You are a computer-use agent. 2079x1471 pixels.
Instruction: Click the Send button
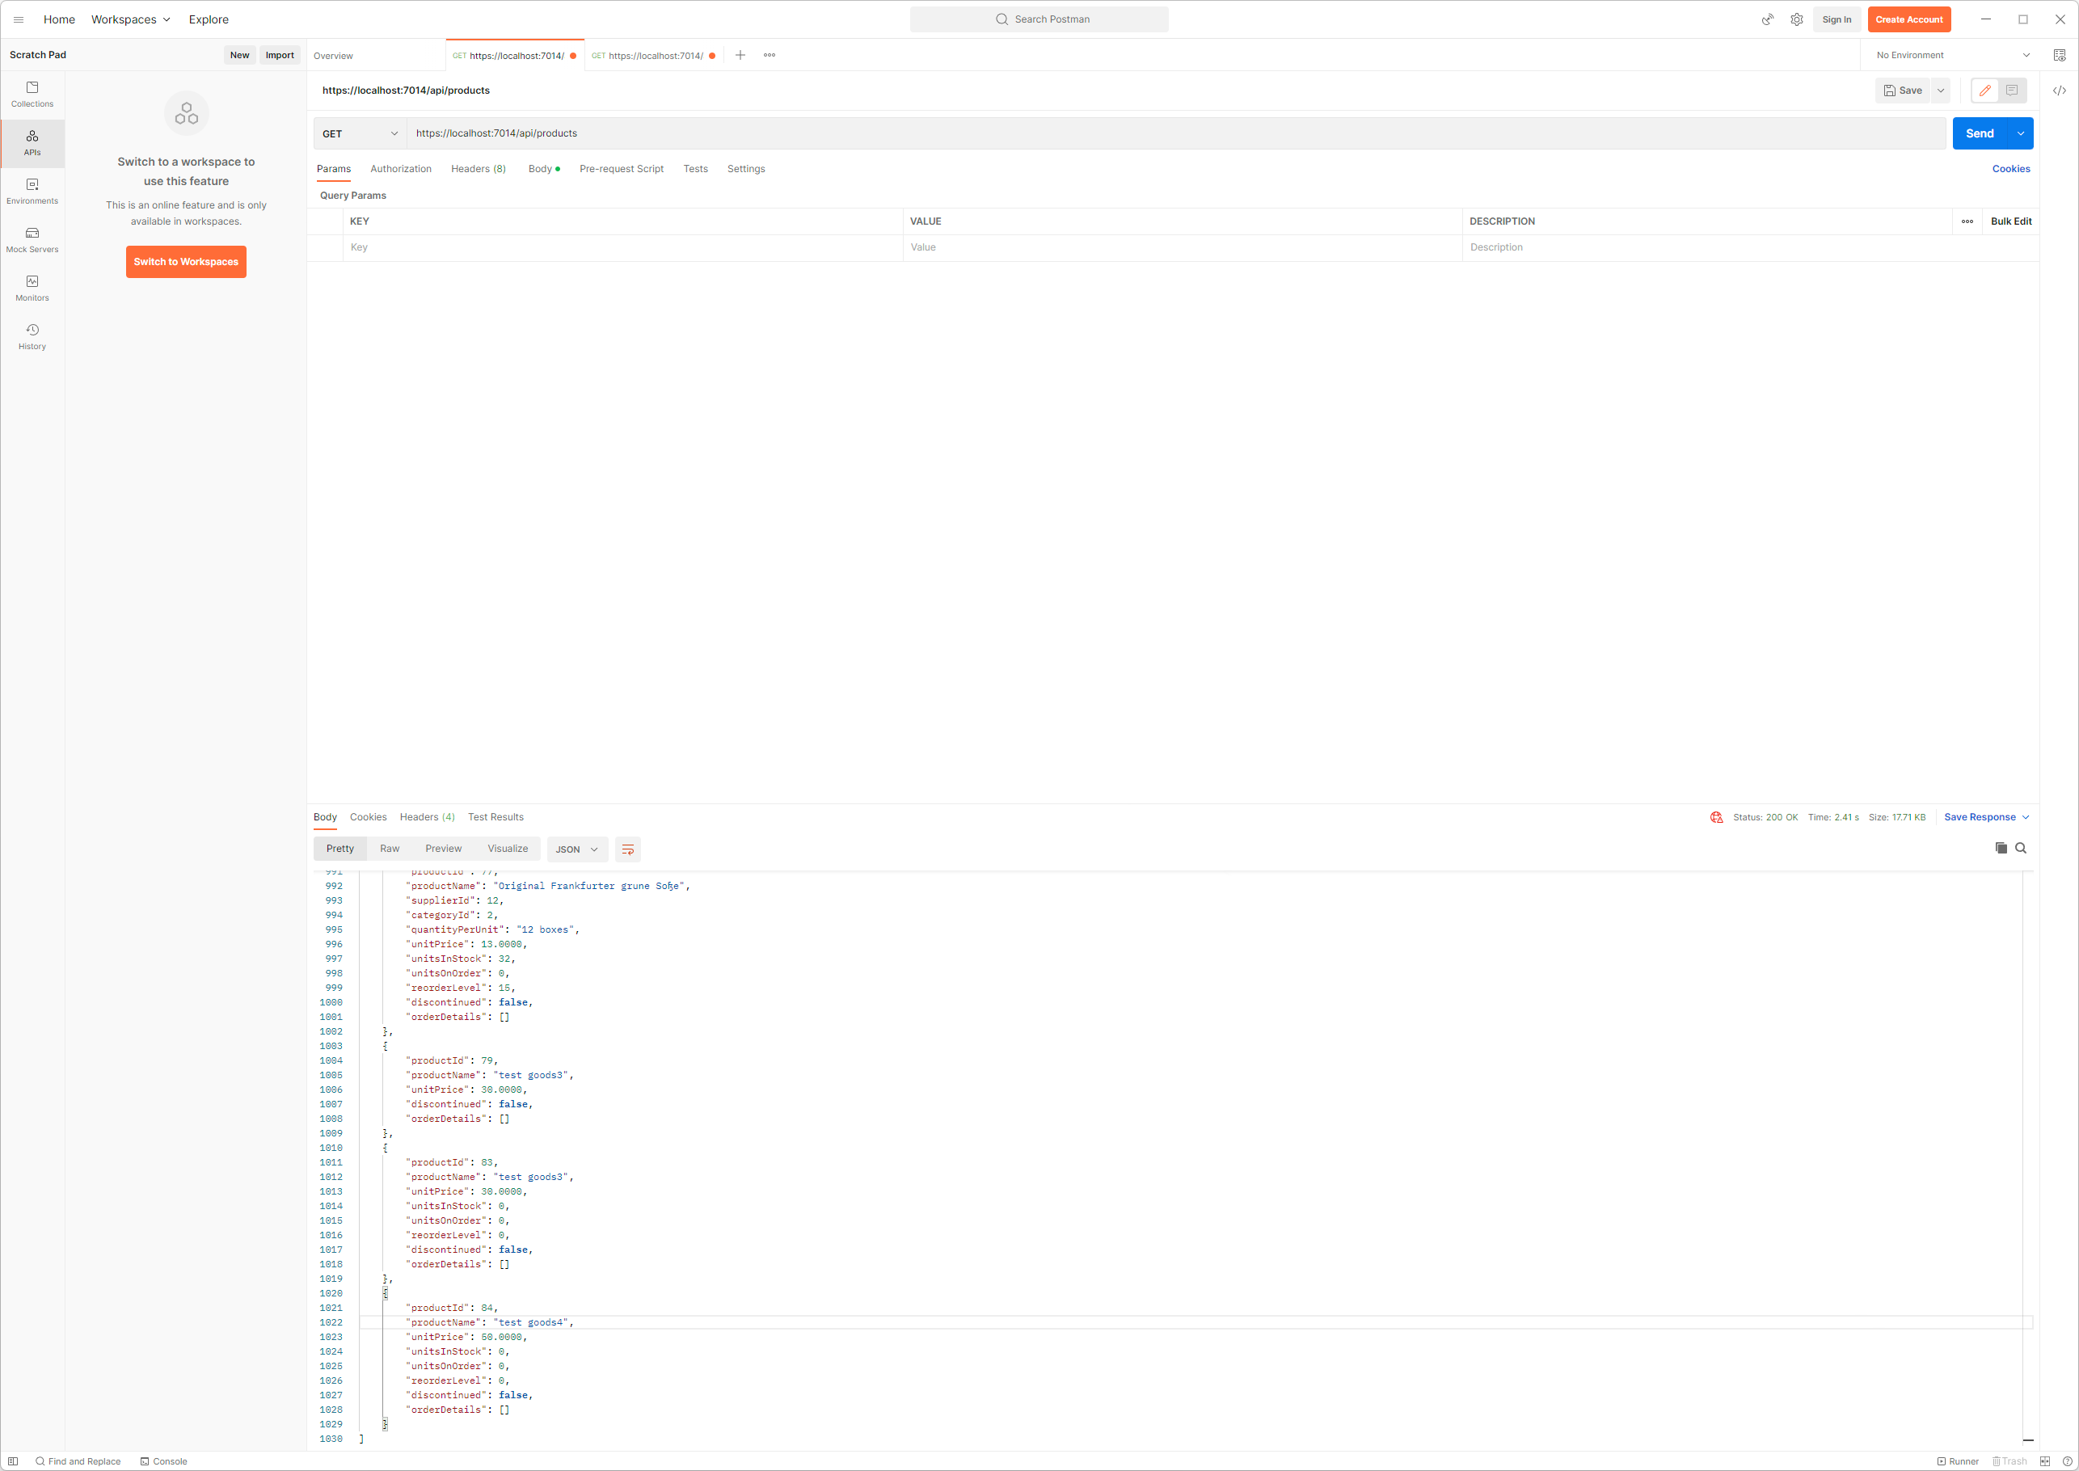point(1980,133)
